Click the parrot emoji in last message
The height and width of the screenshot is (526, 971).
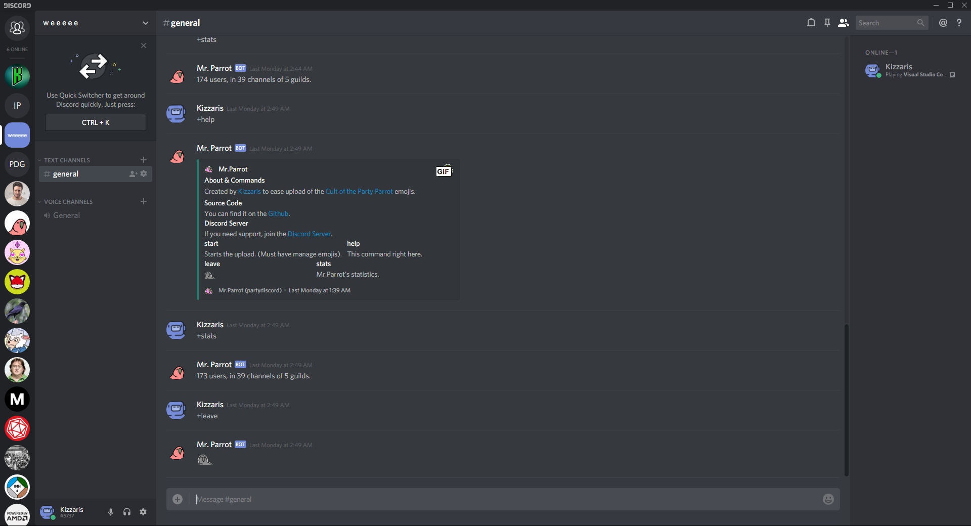(x=204, y=460)
